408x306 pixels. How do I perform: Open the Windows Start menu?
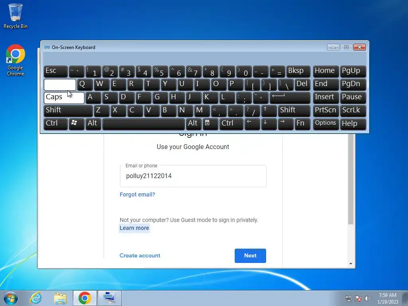(11, 298)
